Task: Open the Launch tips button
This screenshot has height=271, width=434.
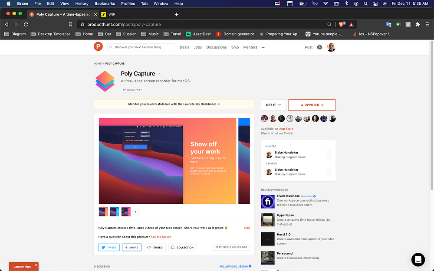Action: point(24,267)
